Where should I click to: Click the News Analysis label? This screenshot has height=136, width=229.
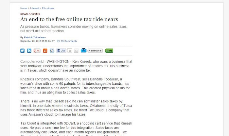30,14
